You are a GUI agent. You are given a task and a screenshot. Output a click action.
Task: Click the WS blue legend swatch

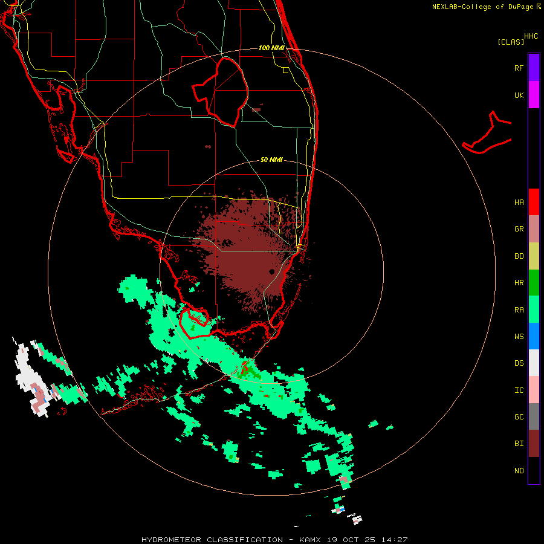534,336
